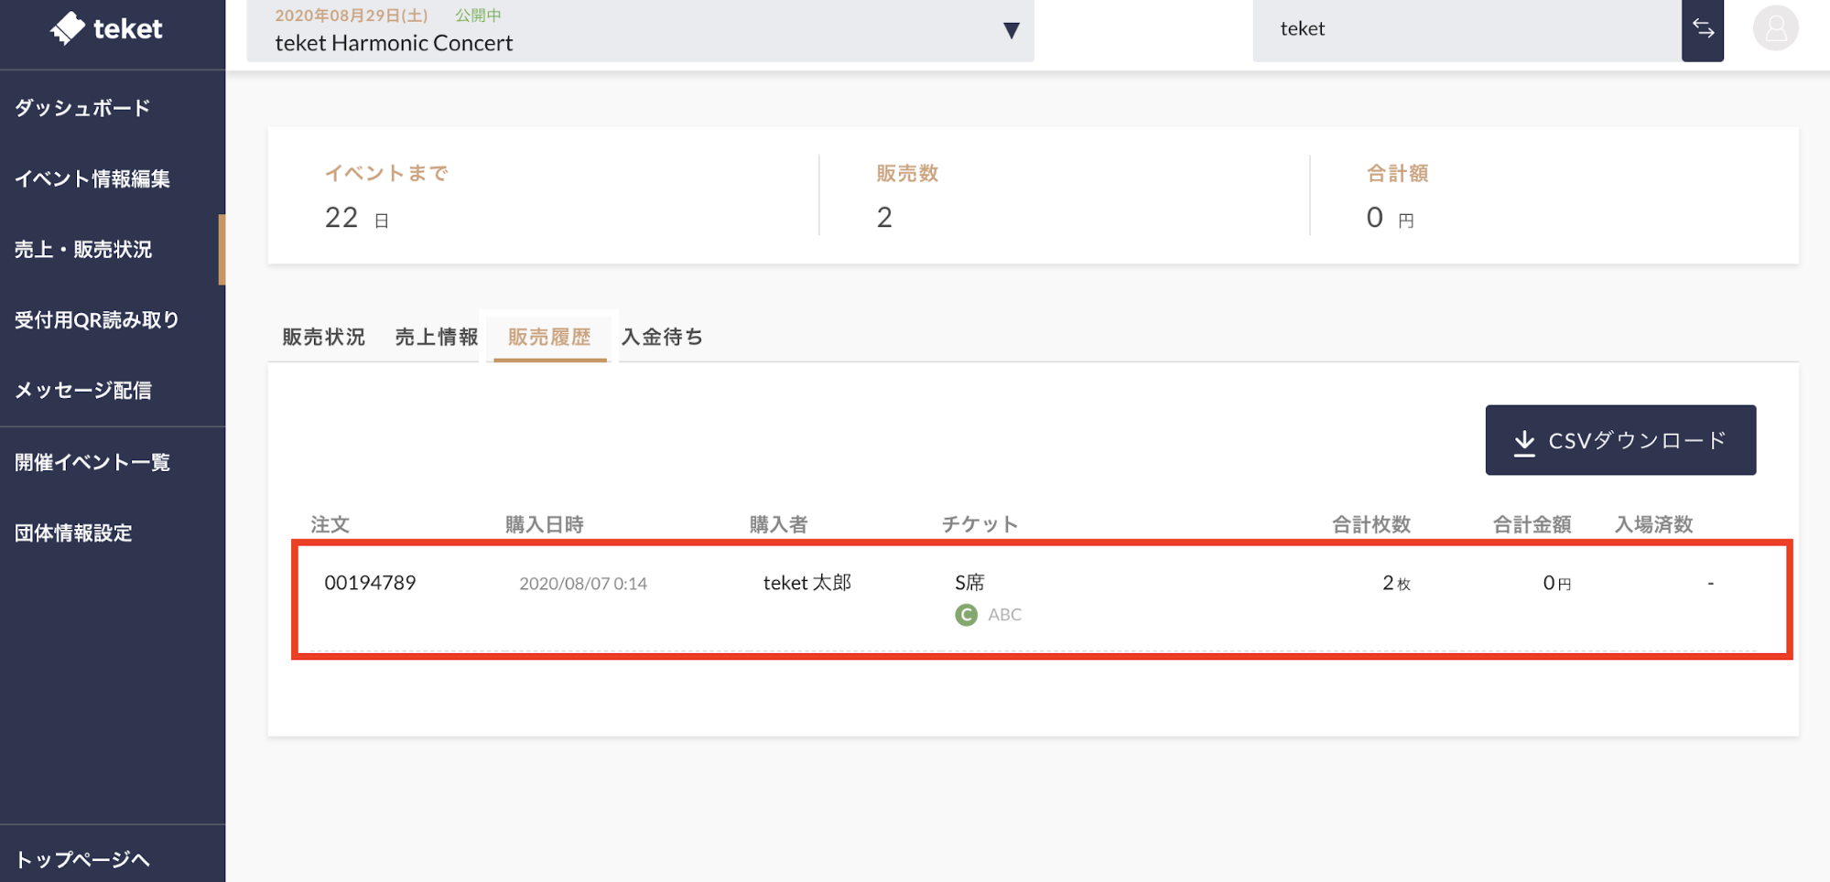1830x882 pixels.
Task: Select メッセージ配信 in the sidebar
Action: (83, 391)
